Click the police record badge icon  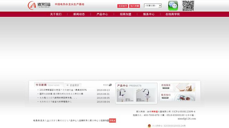click(x=149, y=126)
